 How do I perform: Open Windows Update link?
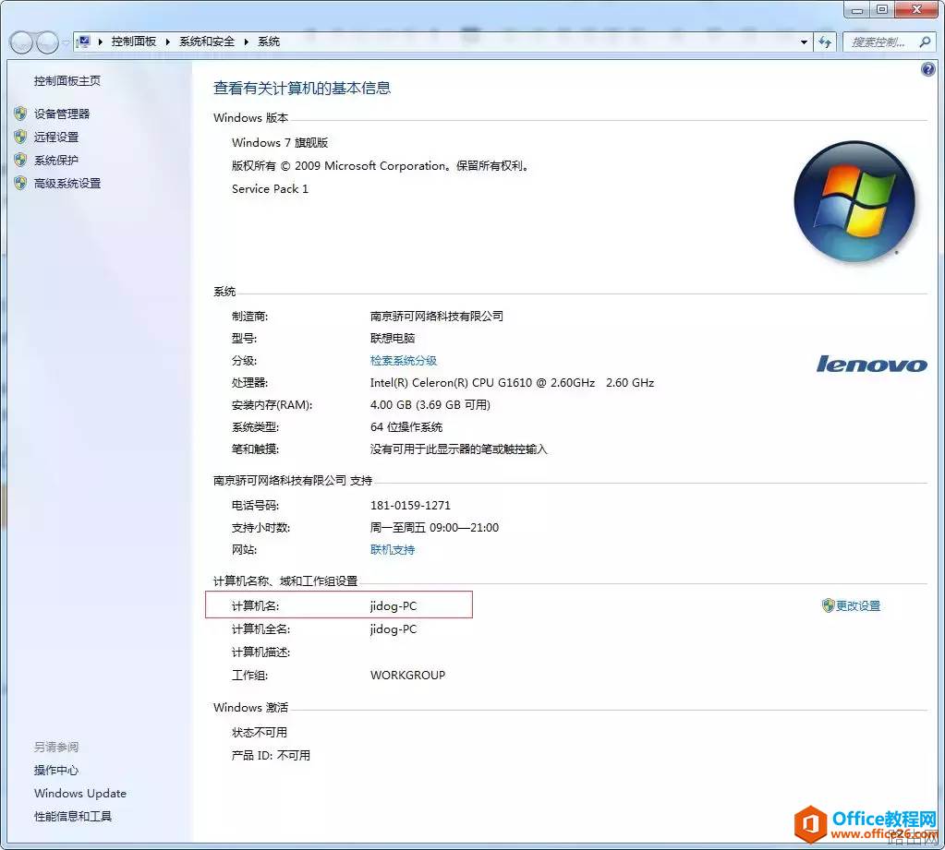tap(80, 793)
